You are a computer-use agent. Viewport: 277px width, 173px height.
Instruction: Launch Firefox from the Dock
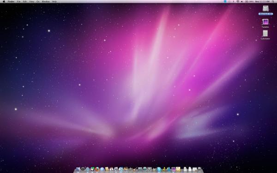pos(97,169)
